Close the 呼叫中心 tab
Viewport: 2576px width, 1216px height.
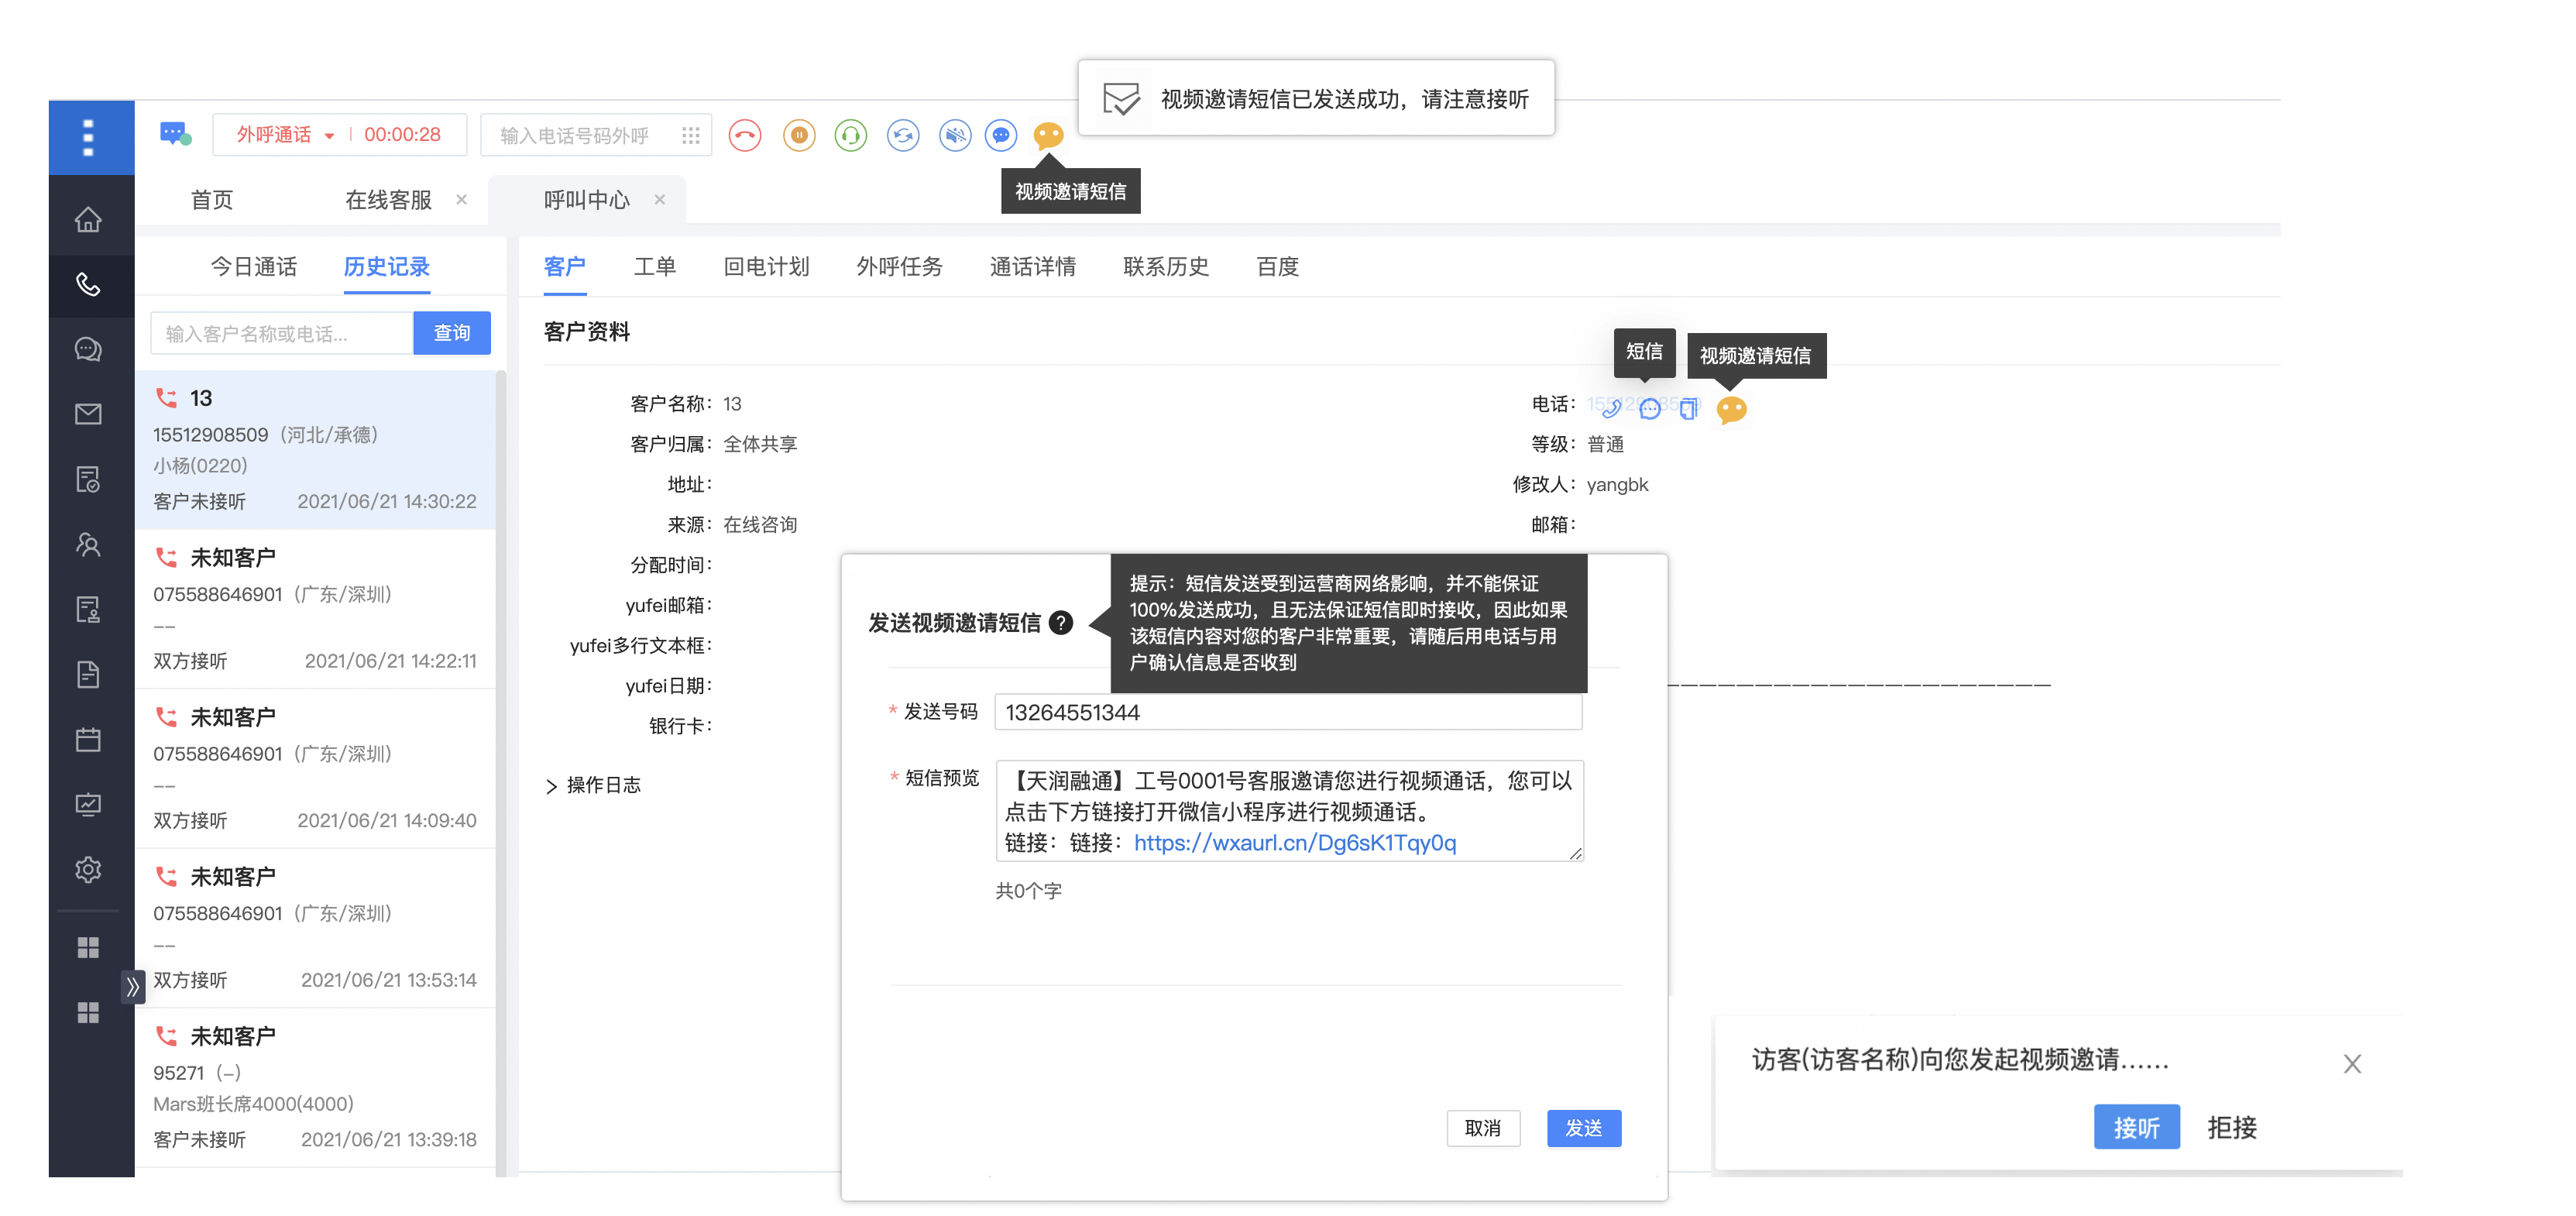(x=659, y=199)
